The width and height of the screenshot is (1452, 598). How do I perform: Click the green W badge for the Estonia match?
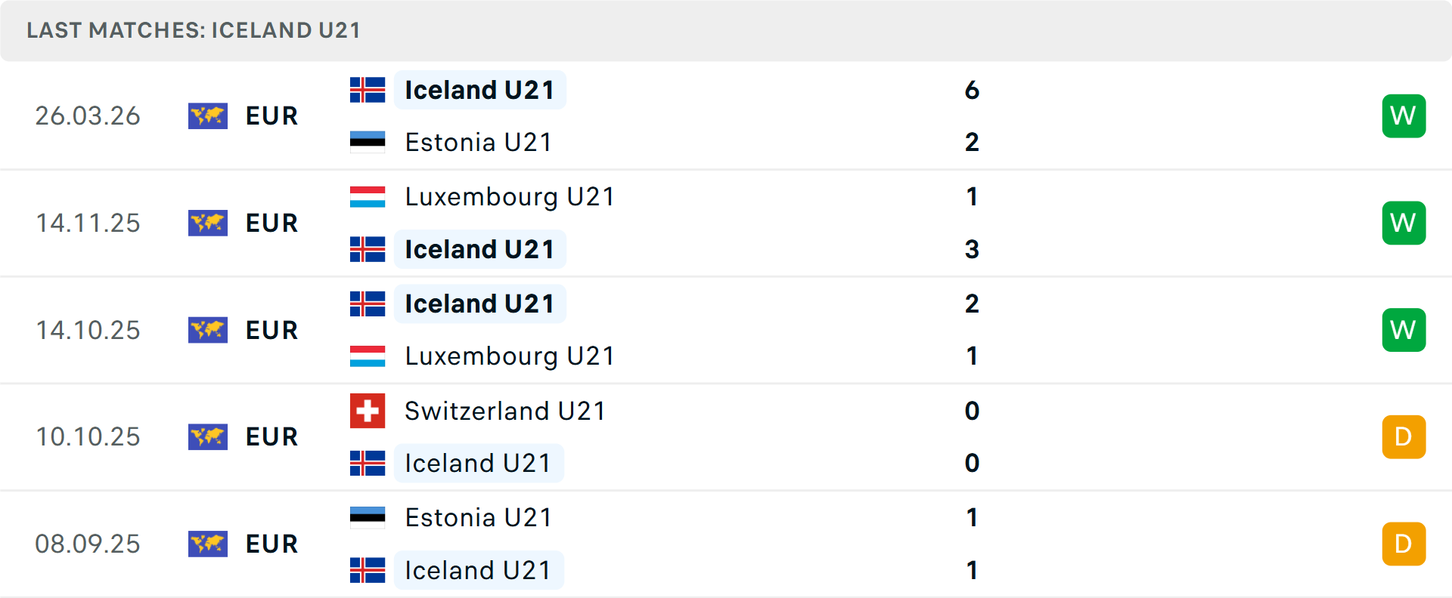[1404, 116]
